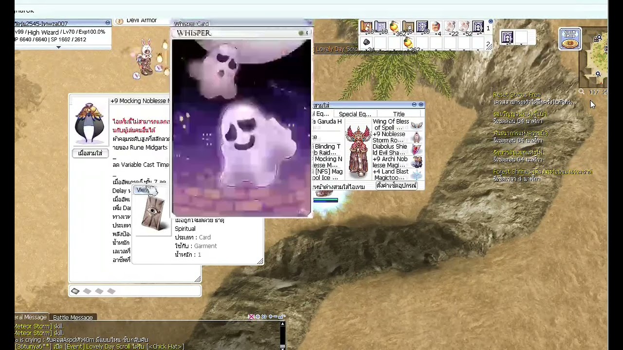Open the General Message chat tab

pos(31,317)
